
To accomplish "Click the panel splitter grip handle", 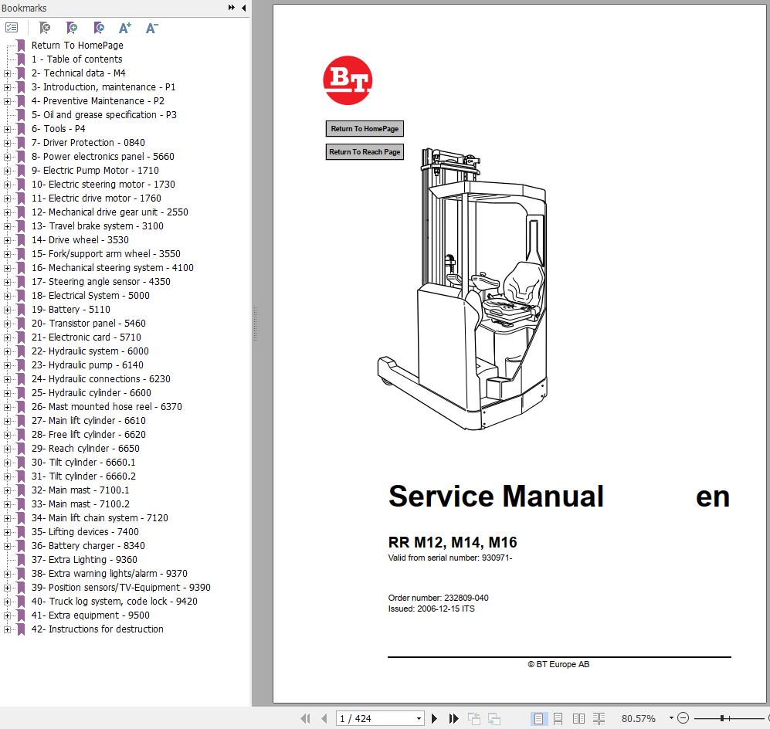I will click(255, 324).
